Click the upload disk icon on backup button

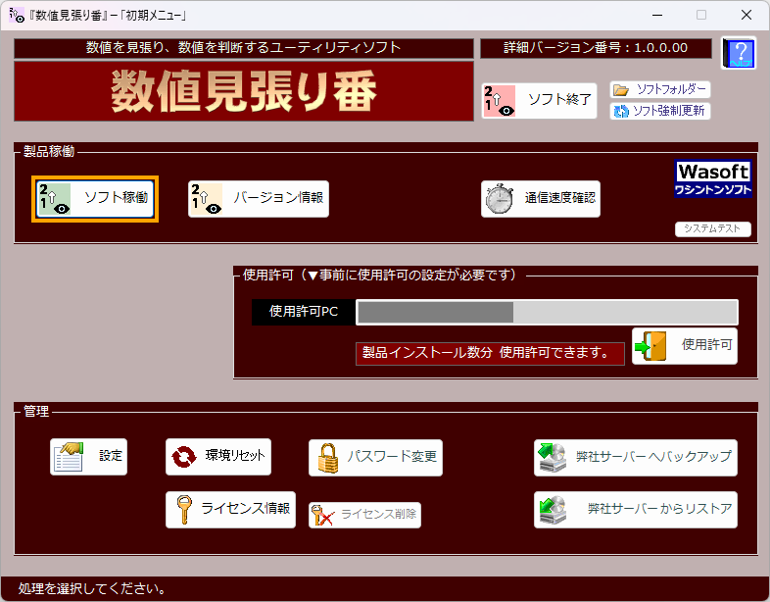point(552,458)
